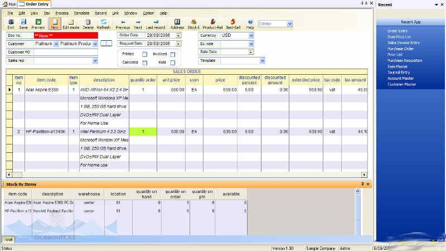Select the Acer Aspire E360 item code cell

tap(46, 90)
